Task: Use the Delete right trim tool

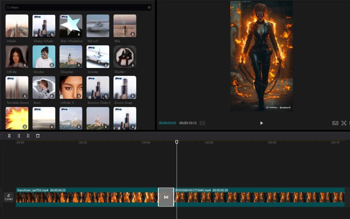Action: [x=28, y=136]
